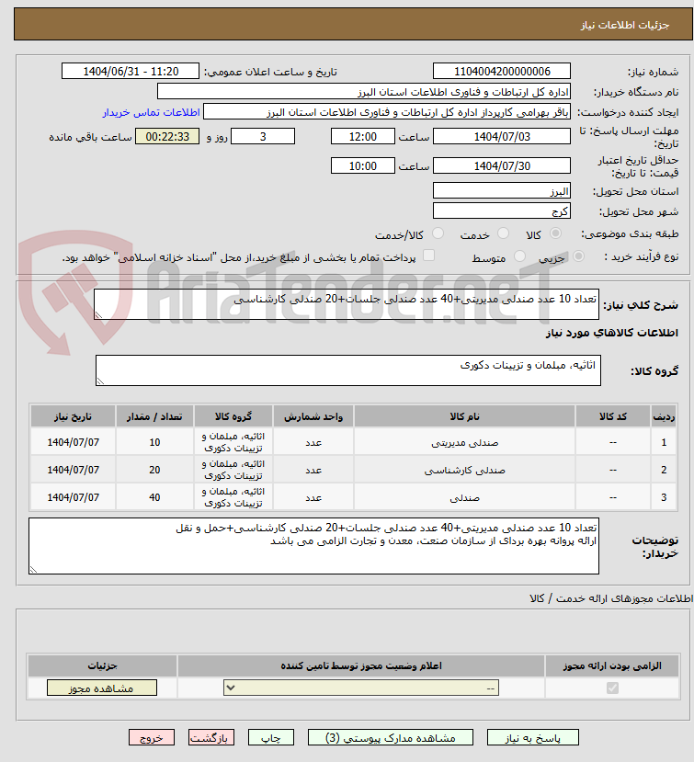The image size is (694, 762).
Task: Click the general need description text area
Action: [346, 304]
